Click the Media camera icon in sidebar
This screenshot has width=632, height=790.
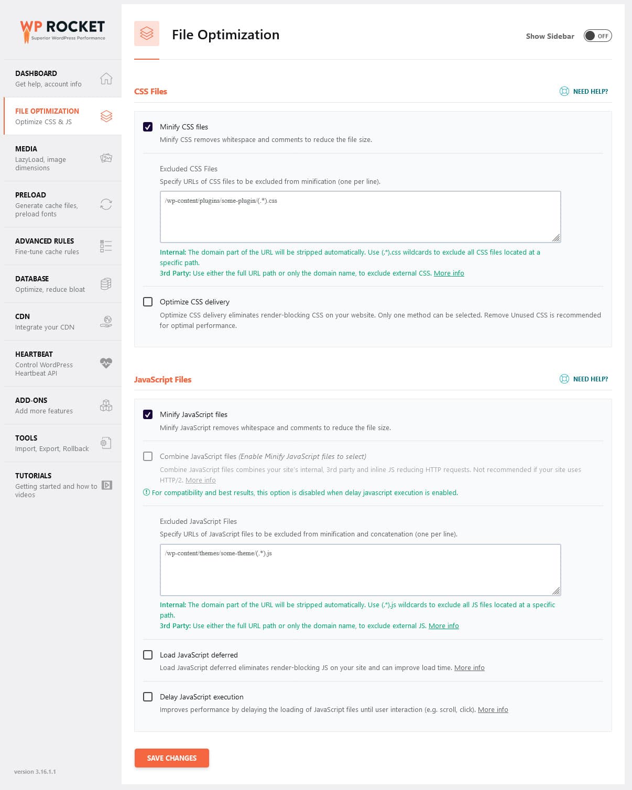click(x=106, y=158)
